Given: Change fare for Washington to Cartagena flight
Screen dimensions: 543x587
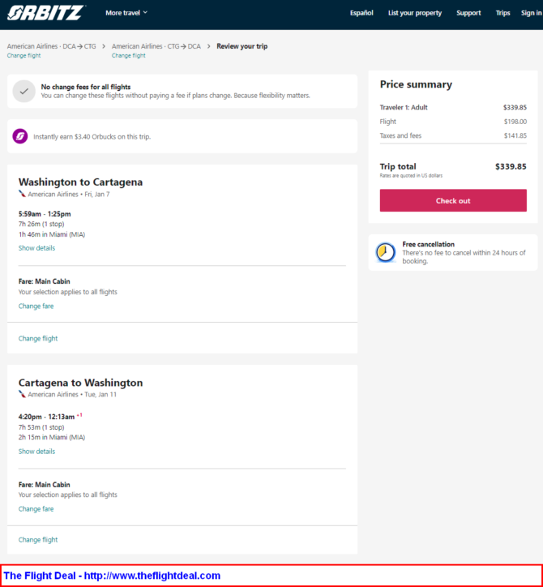Looking at the screenshot, I should click(x=36, y=306).
